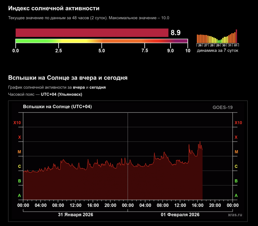Viewport: 258px width, 226px height.
Task: Click the "Вспышки на Солнце (UTC+04)" chart title
Action: point(57,106)
